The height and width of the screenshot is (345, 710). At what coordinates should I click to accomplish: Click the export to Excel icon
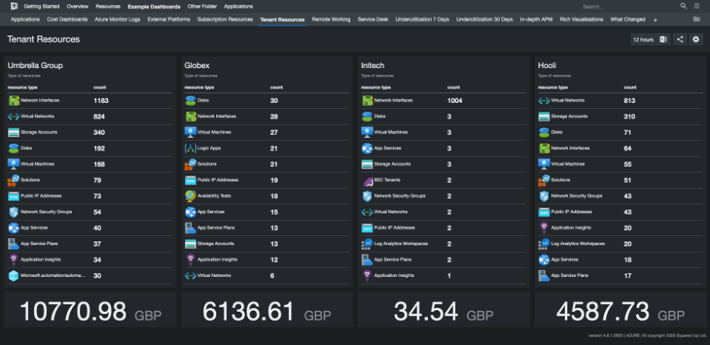pos(664,39)
